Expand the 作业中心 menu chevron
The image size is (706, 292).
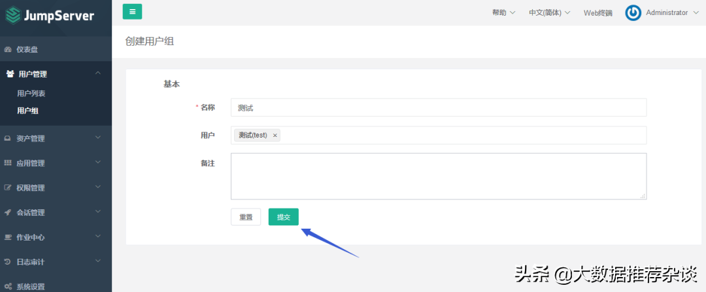click(98, 237)
